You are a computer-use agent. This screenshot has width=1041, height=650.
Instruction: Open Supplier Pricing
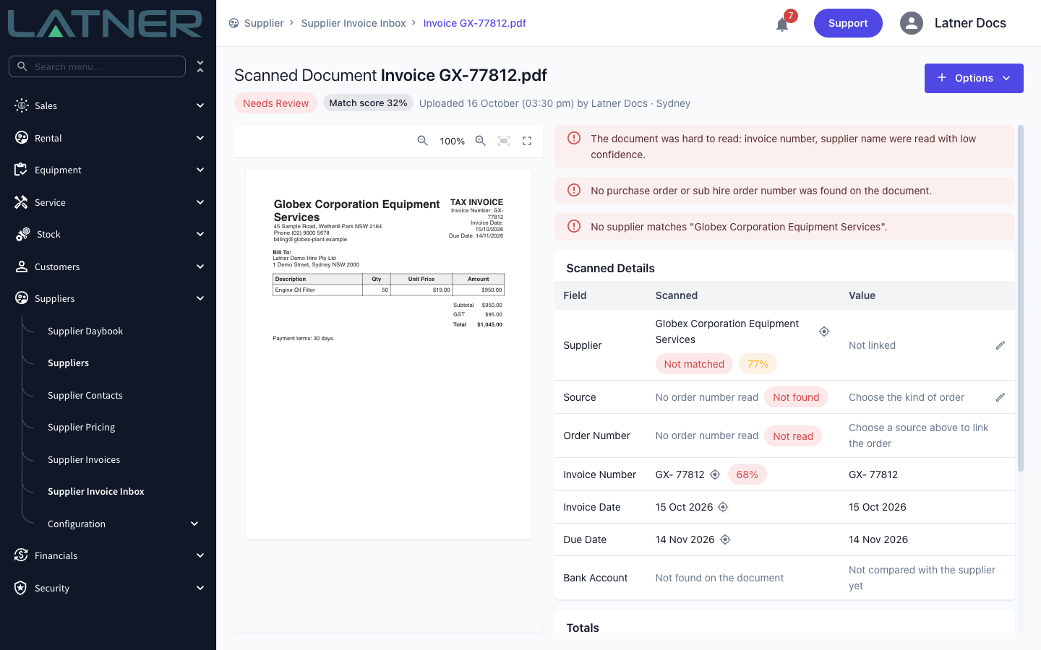point(82,427)
